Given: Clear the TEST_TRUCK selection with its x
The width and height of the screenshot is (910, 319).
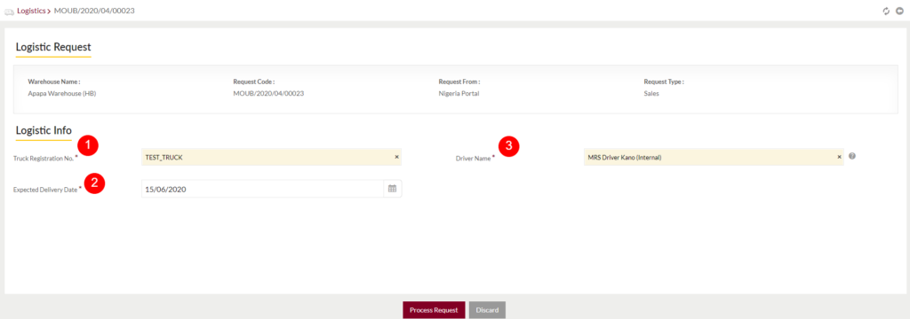Looking at the screenshot, I should pyautogui.click(x=397, y=157).
